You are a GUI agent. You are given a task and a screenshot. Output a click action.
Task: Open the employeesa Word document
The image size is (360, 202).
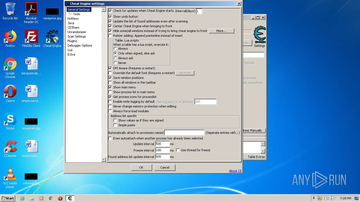(31, 94)
